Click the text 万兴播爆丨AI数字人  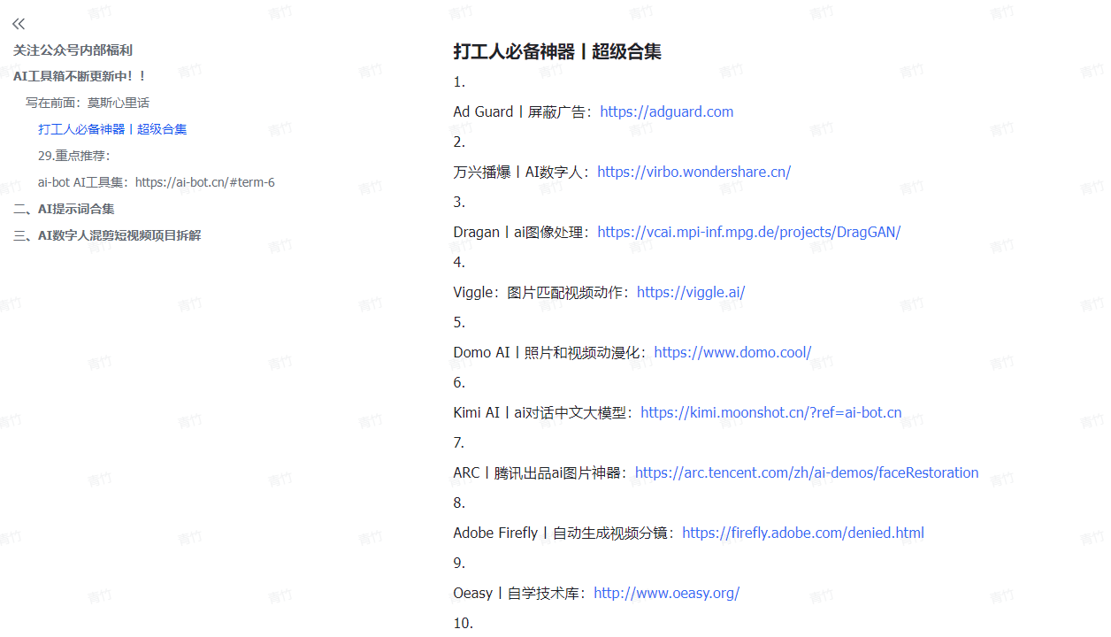(520, 172)
